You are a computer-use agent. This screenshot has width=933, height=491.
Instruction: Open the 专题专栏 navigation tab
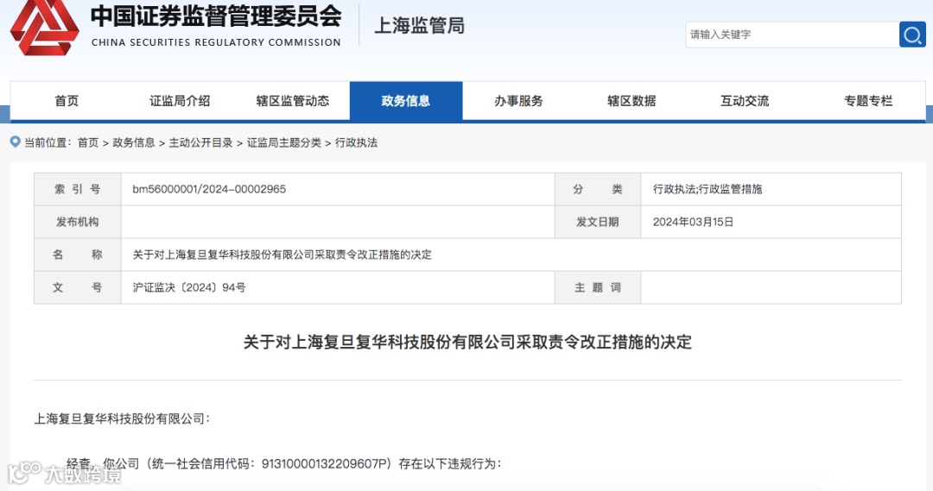click(868, 101)
